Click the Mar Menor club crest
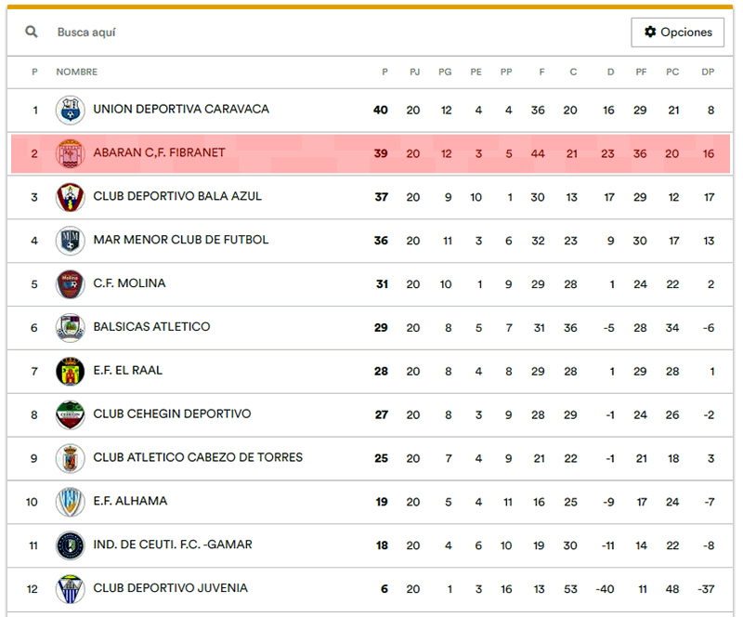Screen dimensions: 743x617 pos(70,241)
